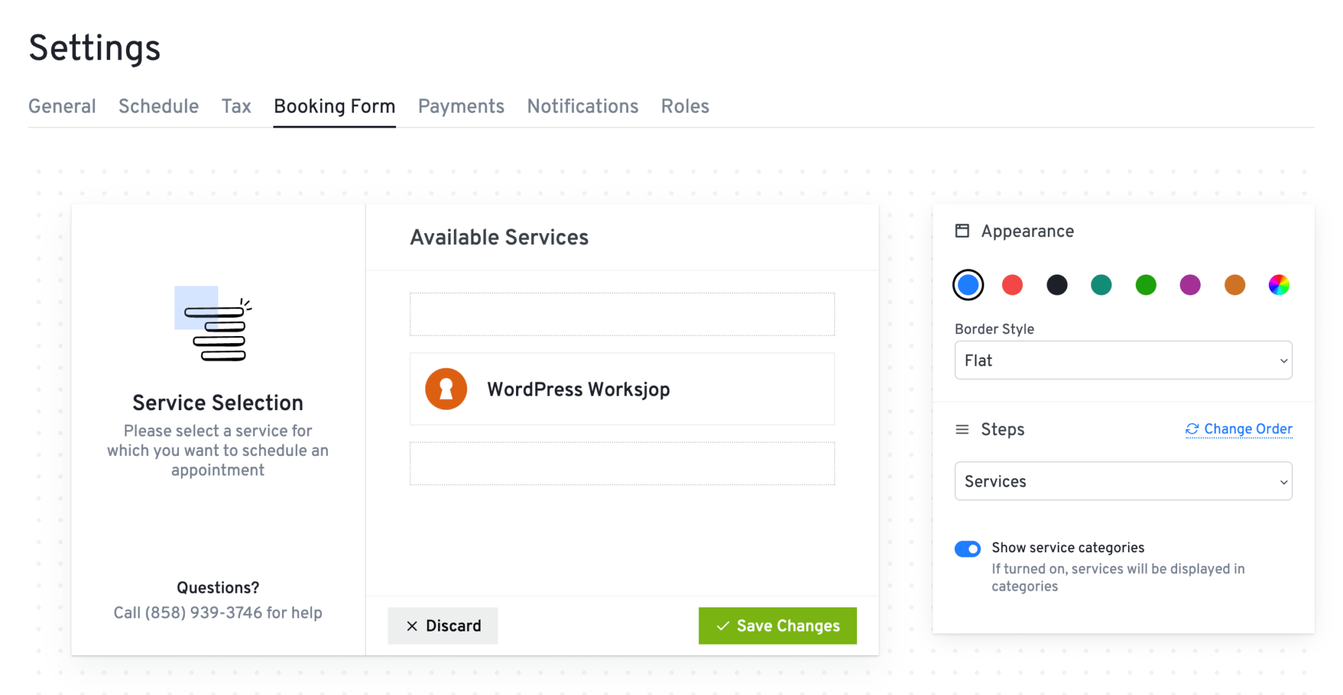This screenshot has height=695, width=1343.
Task: Select the multicolor custom color picker
Action: point(1278,284)
